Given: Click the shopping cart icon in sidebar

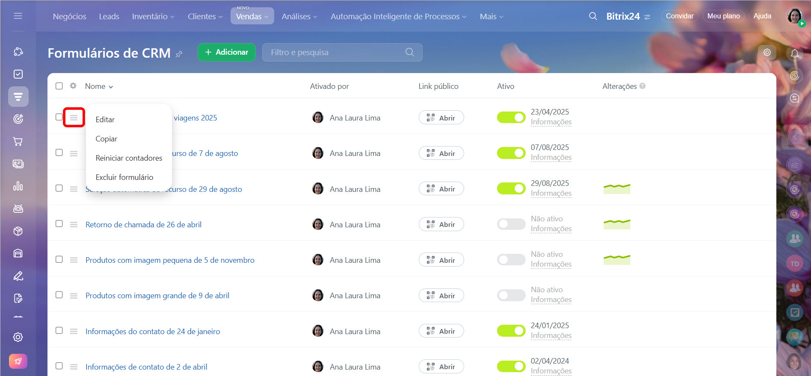Looking at the screenshot, I should pos(18,141).
